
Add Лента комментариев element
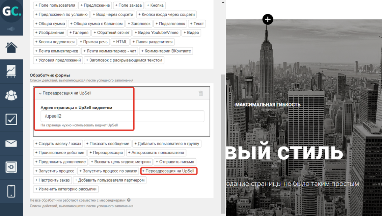(x=57, y=51)
